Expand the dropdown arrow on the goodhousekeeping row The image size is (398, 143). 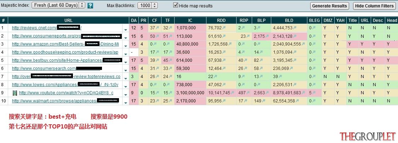tap(126, 54)
